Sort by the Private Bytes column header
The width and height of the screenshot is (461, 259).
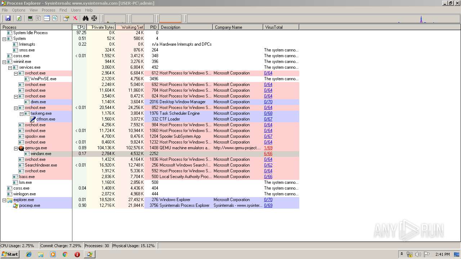pyautogui.click(x=101, y=27)
